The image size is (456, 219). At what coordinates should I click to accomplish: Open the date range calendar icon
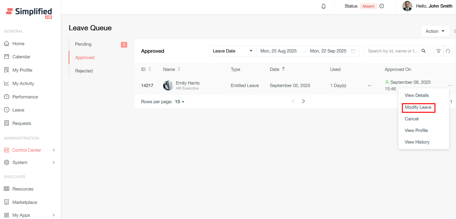click(x=353, y=51)
